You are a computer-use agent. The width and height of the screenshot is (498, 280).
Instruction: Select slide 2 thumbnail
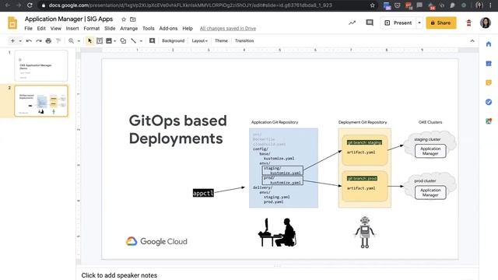tap(41, 100)
